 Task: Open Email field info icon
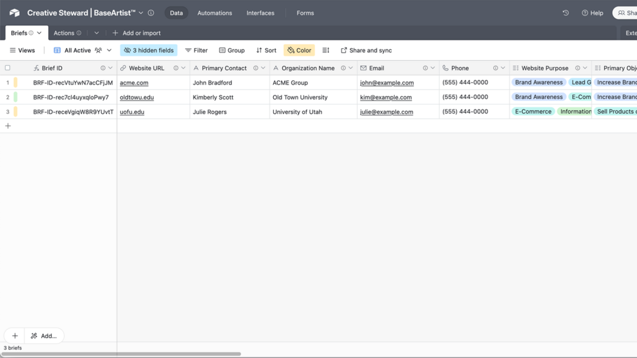click(425, 68)
